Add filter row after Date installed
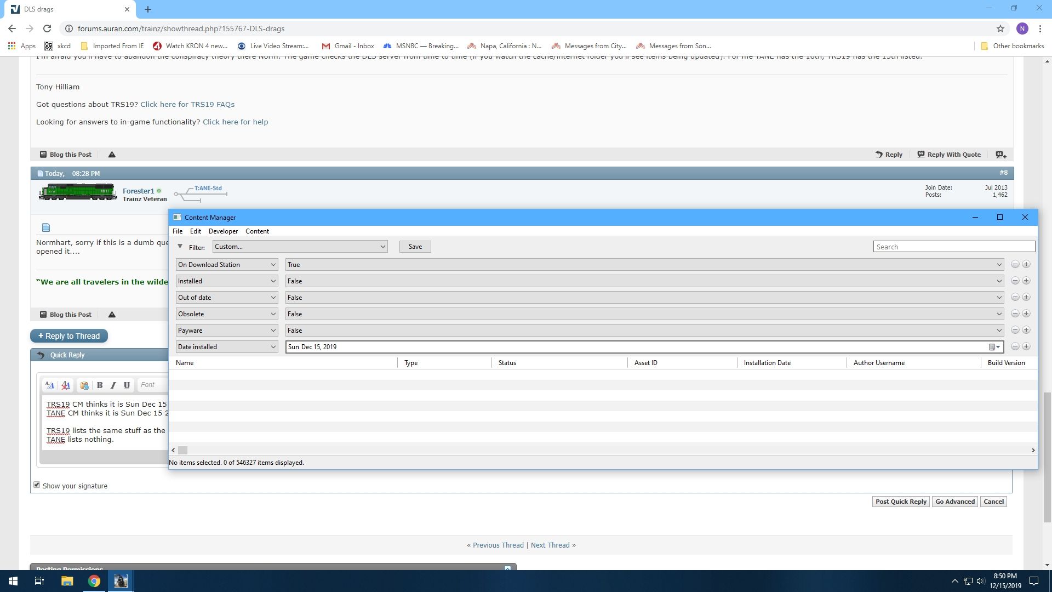The image size is (1052, 592). pos(1026,346)
